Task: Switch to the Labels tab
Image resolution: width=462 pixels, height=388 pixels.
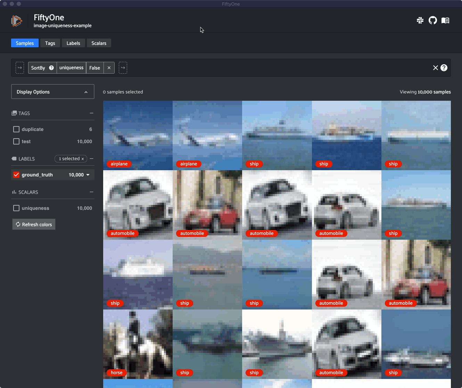Action: click(73, 43)
